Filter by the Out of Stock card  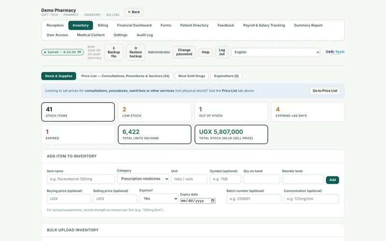[x=231, y=112]
